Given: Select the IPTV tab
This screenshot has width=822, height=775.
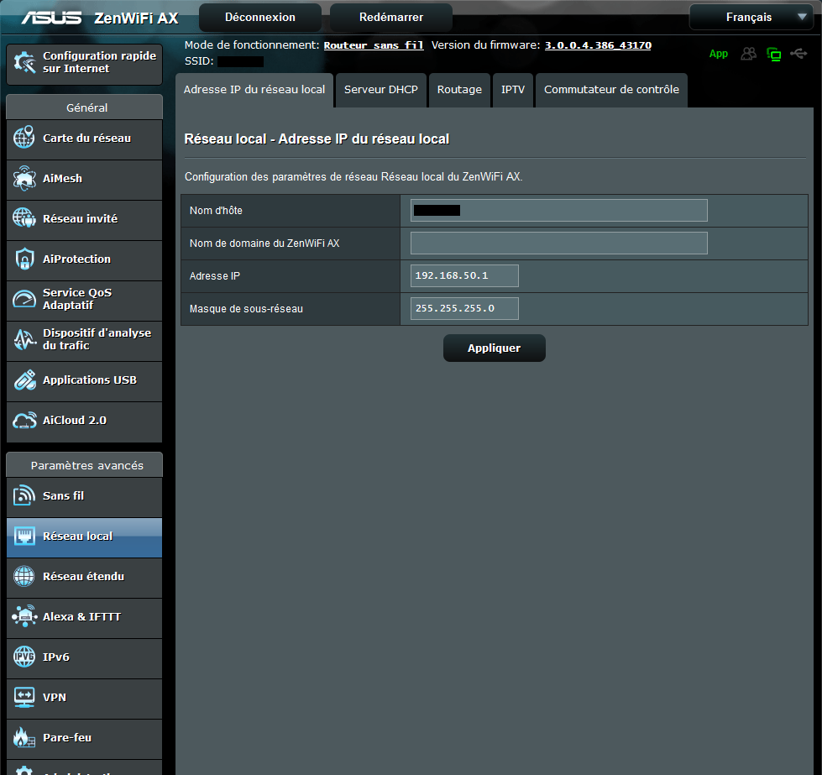Looking at the screenshot, I should pyautogui.click(x=513, y=90).
